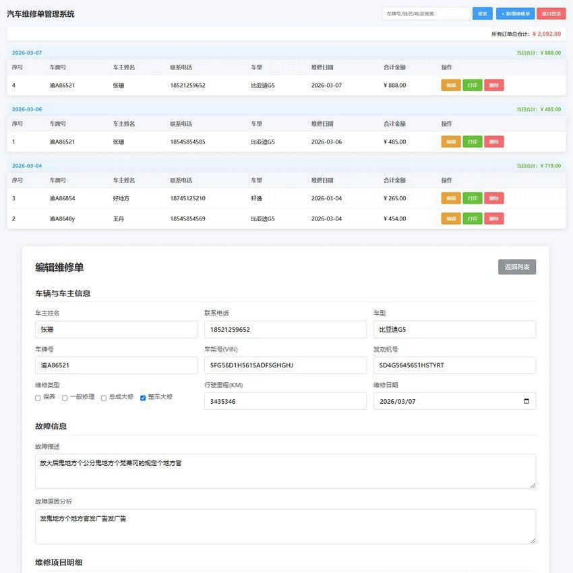Delete the 王丹 repair order

494,217
